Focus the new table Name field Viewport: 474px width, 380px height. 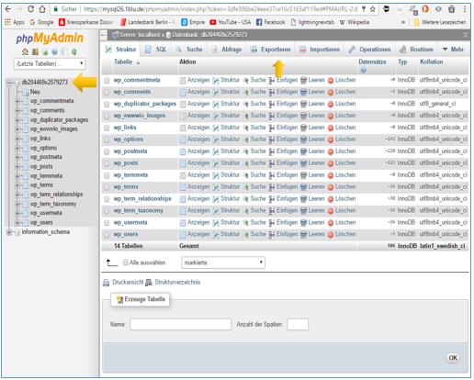click(x=180, y=324)
